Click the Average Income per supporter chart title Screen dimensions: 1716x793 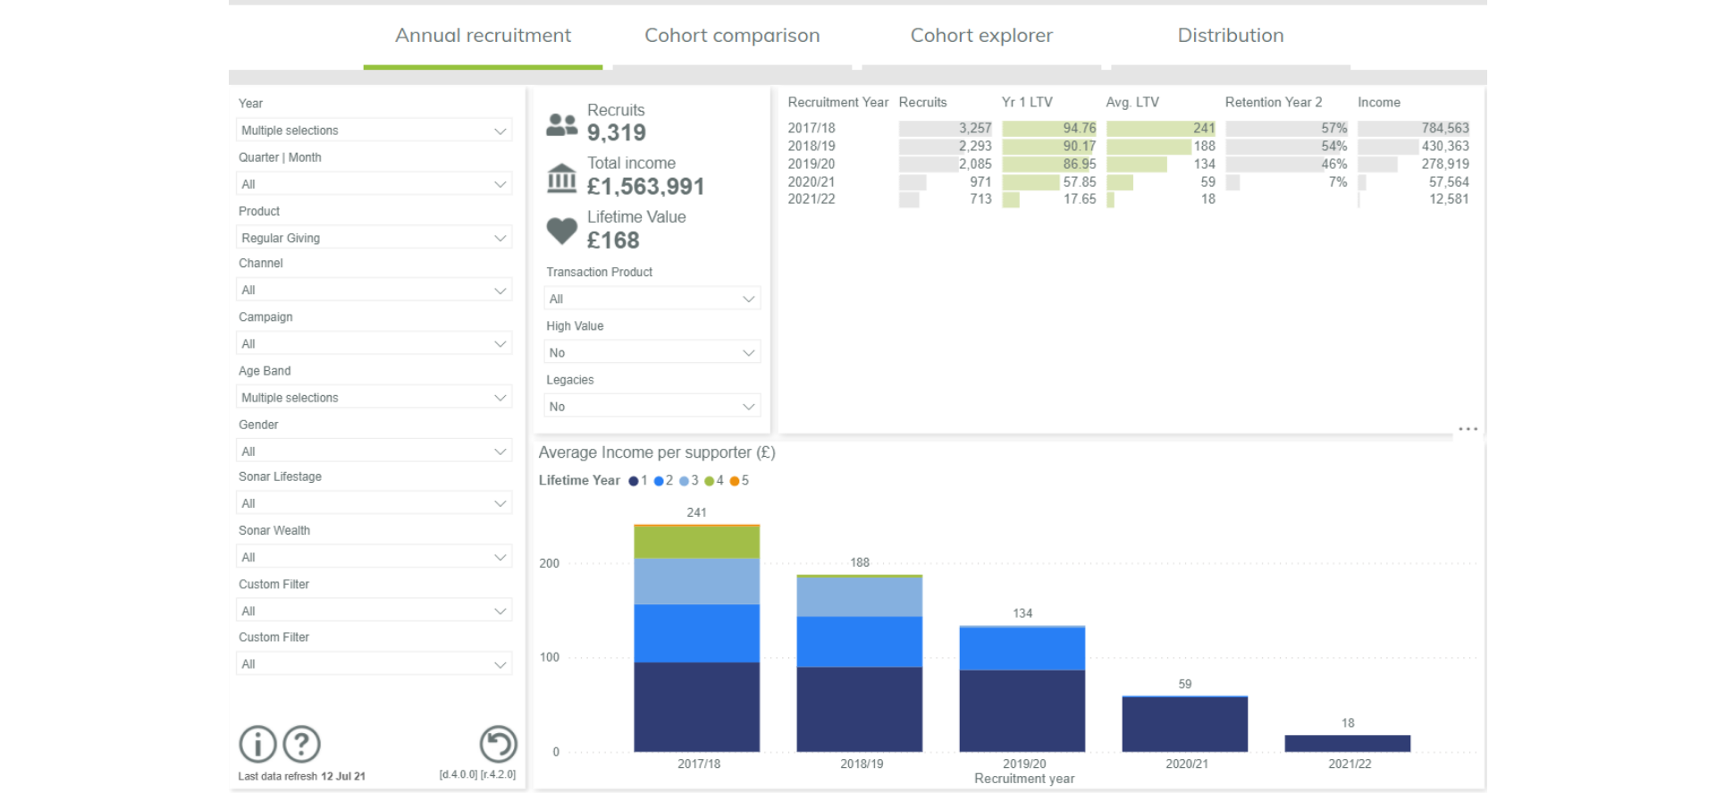[657, 452]
